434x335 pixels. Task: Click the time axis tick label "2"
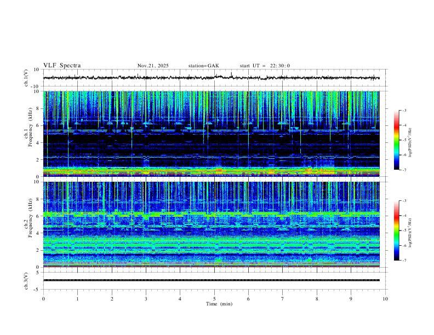click(x=112, y=299)
